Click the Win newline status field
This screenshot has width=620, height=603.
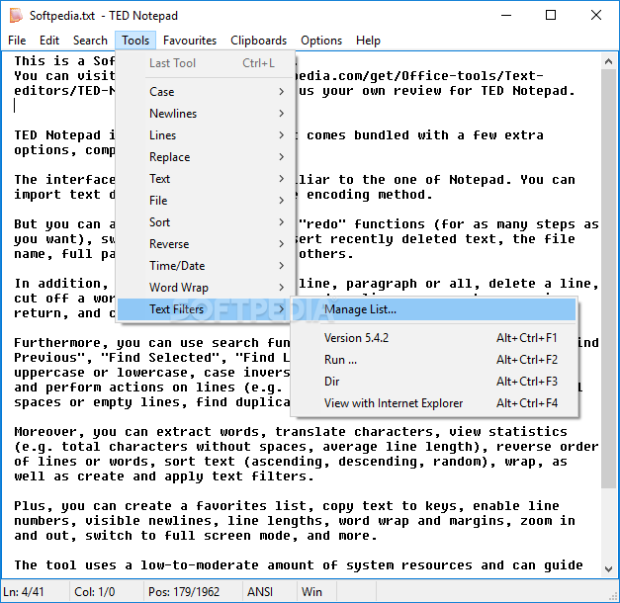point(316,592)
